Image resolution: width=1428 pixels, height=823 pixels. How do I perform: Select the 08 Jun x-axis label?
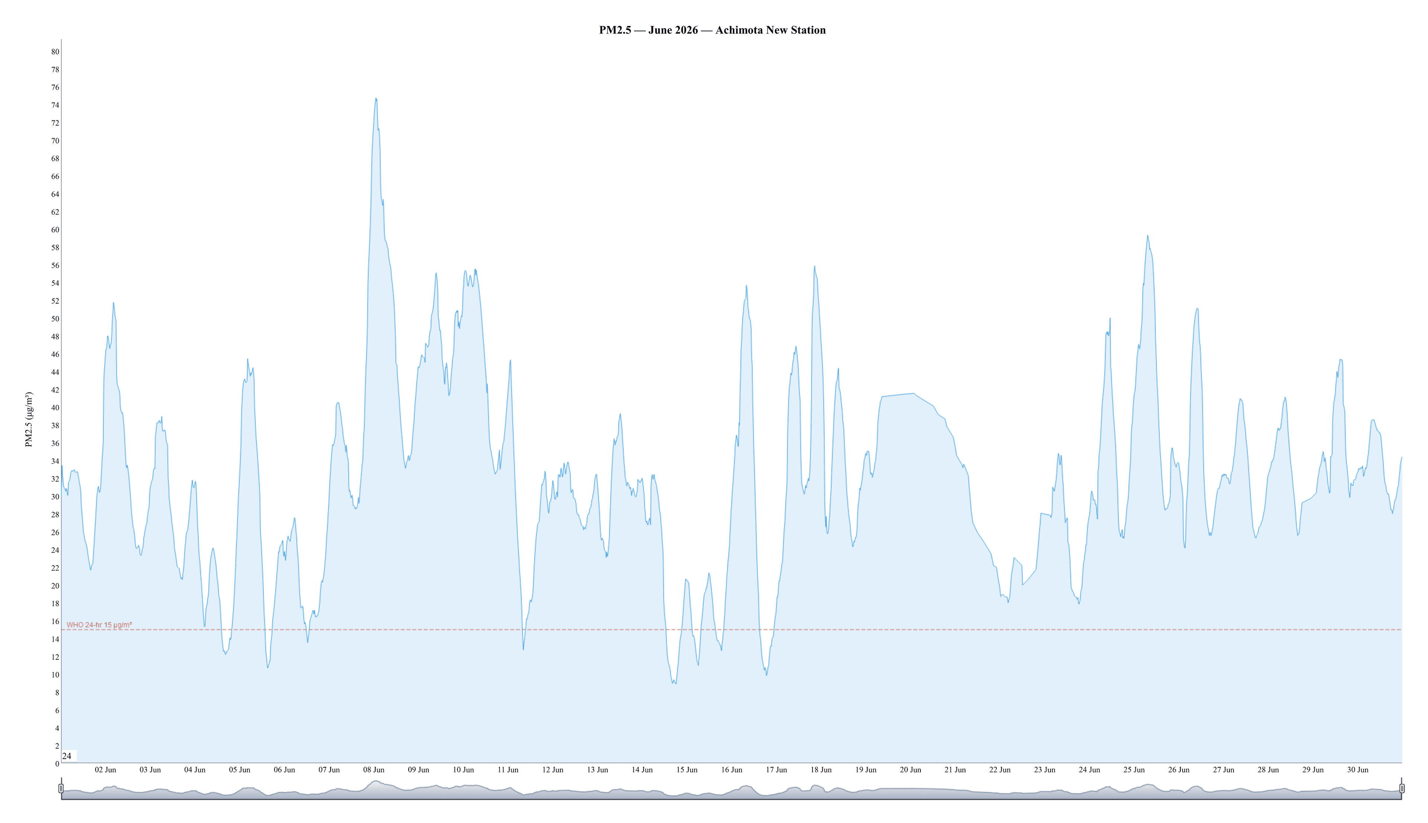374,770
